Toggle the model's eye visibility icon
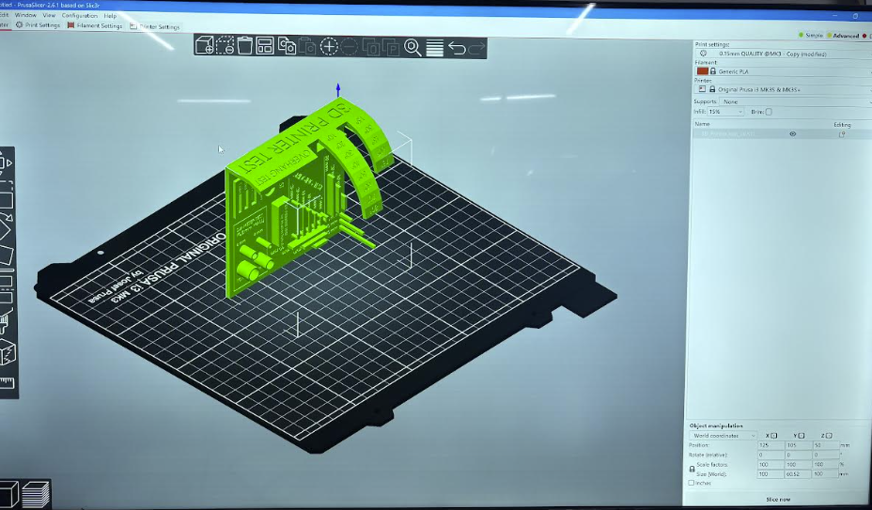The width and height of the screenshot is (872, 510). click(x=792, y=134)
